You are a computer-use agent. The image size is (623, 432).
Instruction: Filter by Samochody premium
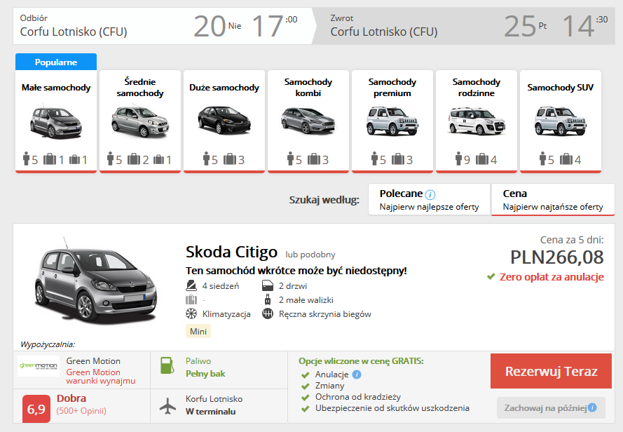coord(392,121)
